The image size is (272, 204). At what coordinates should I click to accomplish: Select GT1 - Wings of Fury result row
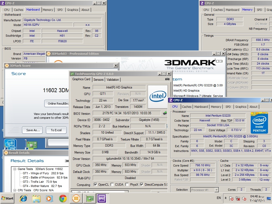point(43,173)
